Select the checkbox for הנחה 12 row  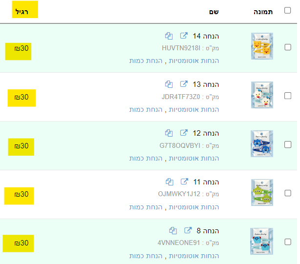[287, 144]
